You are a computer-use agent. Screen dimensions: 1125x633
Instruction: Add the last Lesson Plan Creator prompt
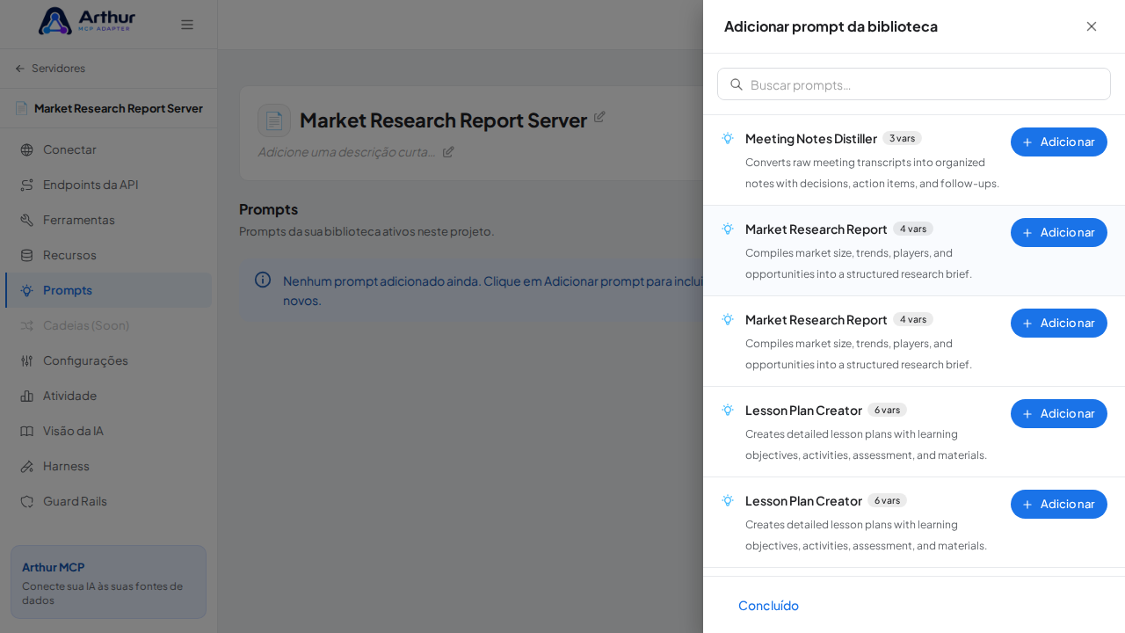tap(1059, 504)
